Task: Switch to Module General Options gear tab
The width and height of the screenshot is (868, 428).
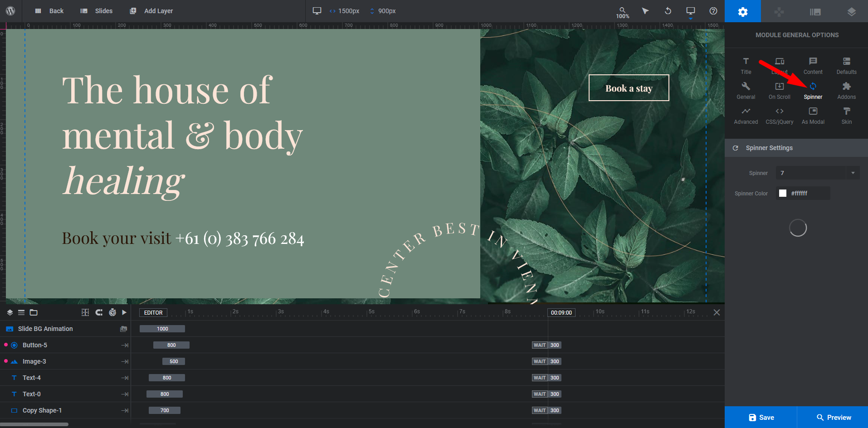Action: [x=743, y=11]
